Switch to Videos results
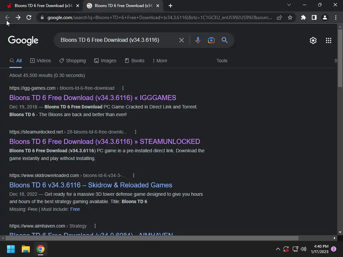The height and width of the screenshot is (257, 343). [x=41, y=61]
